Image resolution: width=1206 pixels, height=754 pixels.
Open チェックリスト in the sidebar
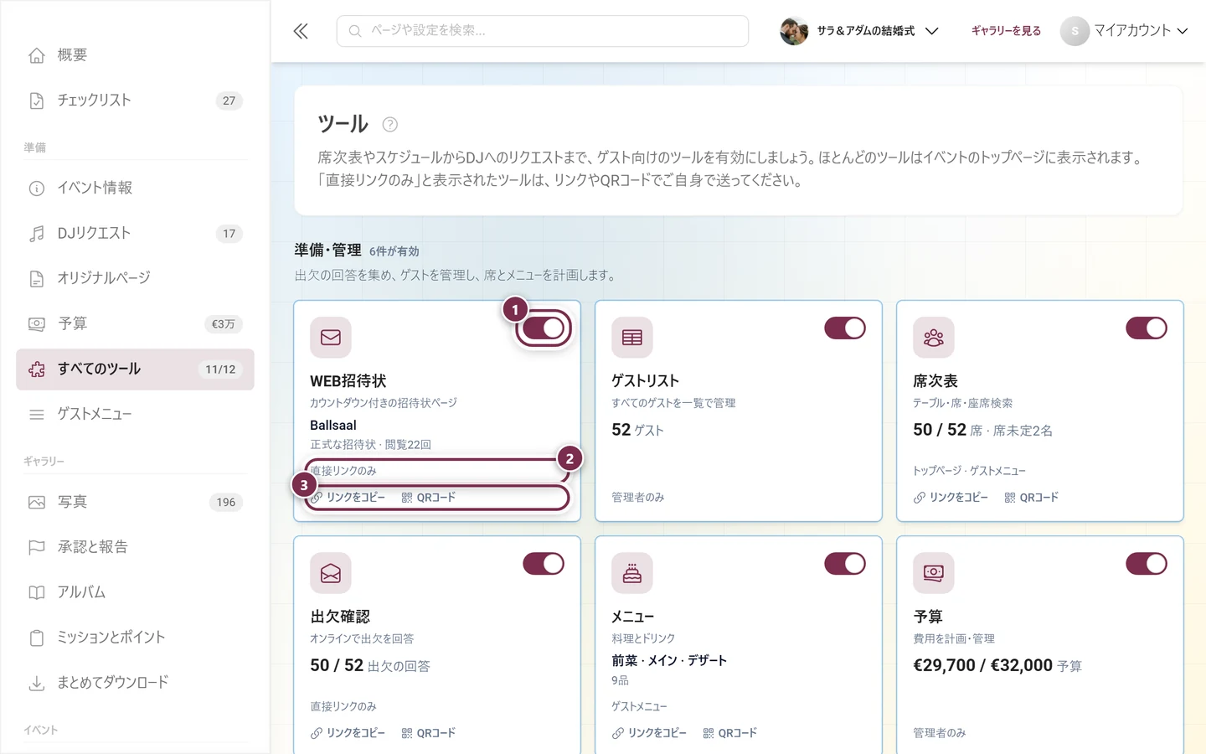(x=135, y=101)
